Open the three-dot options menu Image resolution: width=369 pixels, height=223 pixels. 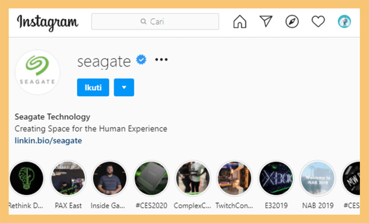pos(161,60)
